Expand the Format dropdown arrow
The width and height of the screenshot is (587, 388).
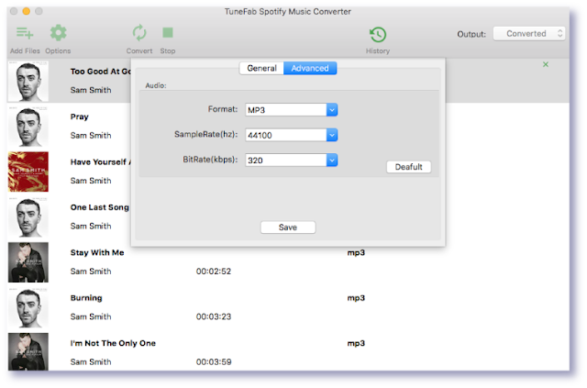pyautogui.click(x=332, y=110)
